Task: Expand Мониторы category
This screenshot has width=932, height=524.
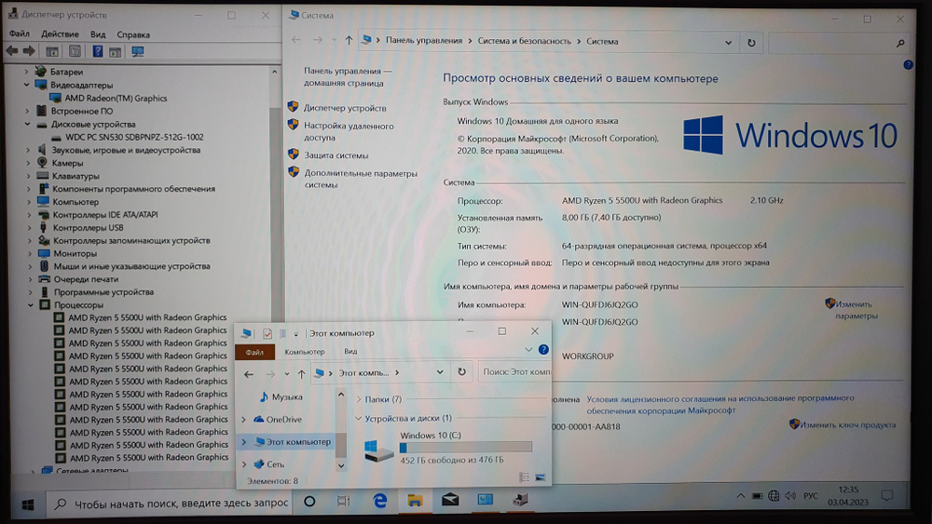Action: 29,253
